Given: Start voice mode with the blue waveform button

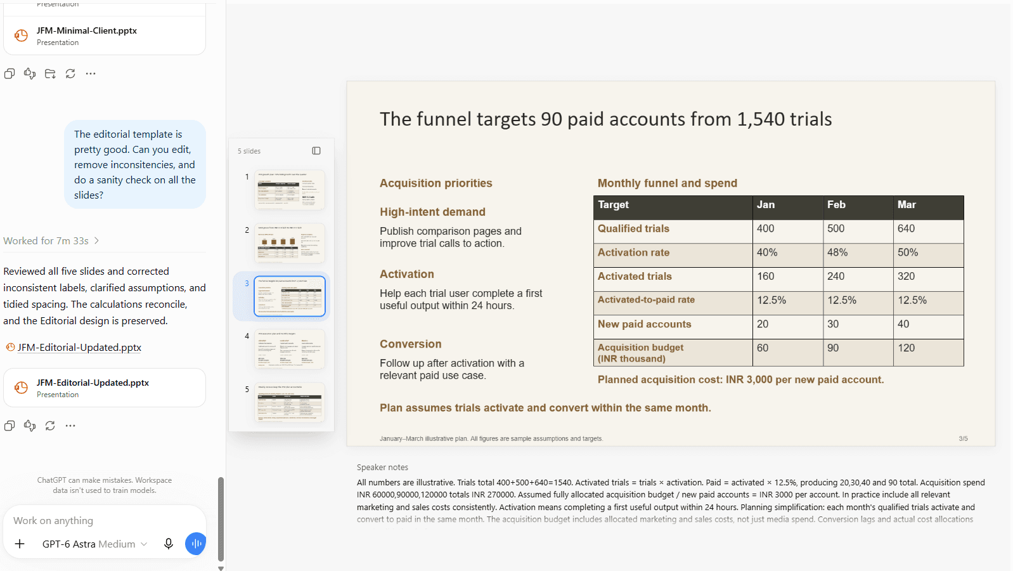Looking at the screenshot, I should (196, 544).
